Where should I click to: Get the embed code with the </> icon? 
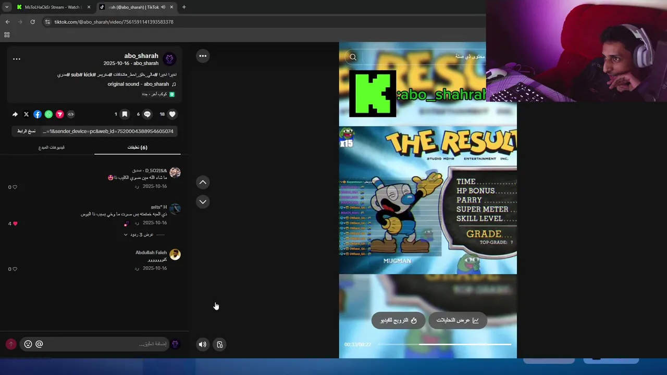71,114
